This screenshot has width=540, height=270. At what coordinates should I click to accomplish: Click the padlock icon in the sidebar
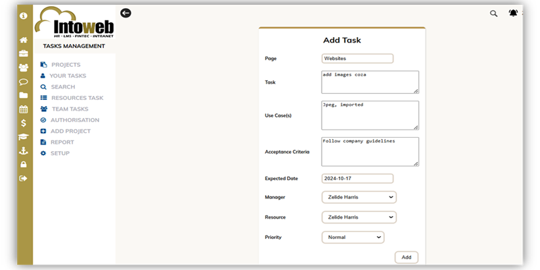24,165
